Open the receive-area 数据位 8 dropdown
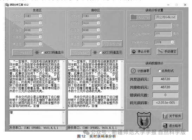Screen dimensions: 192x140 (98, 37)
